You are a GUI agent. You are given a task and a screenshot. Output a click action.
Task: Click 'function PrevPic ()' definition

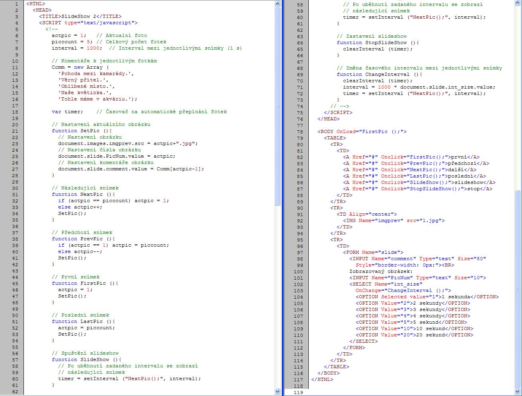[83, 239]
